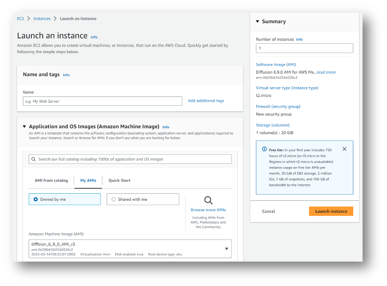Image resolution: width=387 pixels, height=286 pixels.
Task: Open Add additional tags
Action: click(206, 100)
